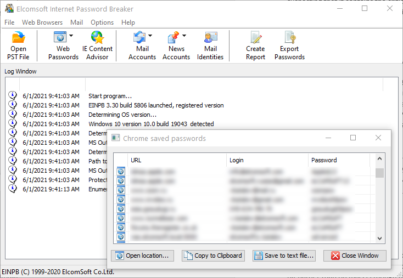The height and width of the screenshot is (278, 403).
Task: Click the EINPB copyright status bar text
Action: (58, 272)
